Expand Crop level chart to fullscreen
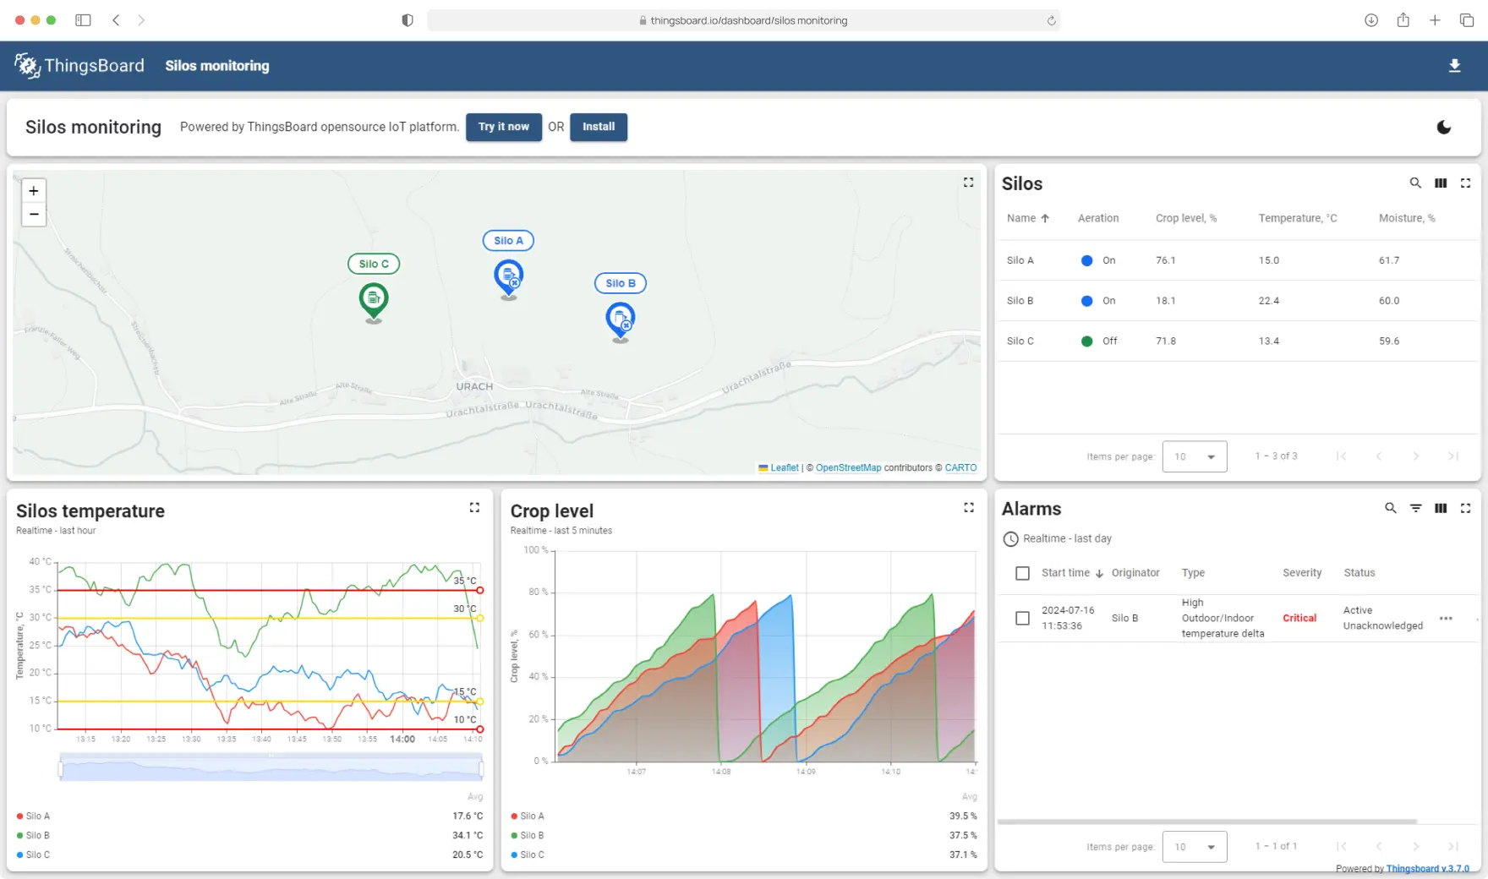Image resolution: width=1488 pixels, height=879 pixels. 968,508
